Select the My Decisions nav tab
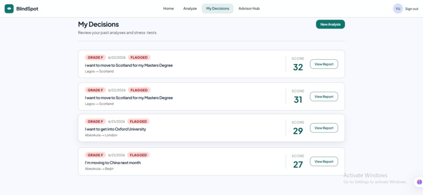 217,8
